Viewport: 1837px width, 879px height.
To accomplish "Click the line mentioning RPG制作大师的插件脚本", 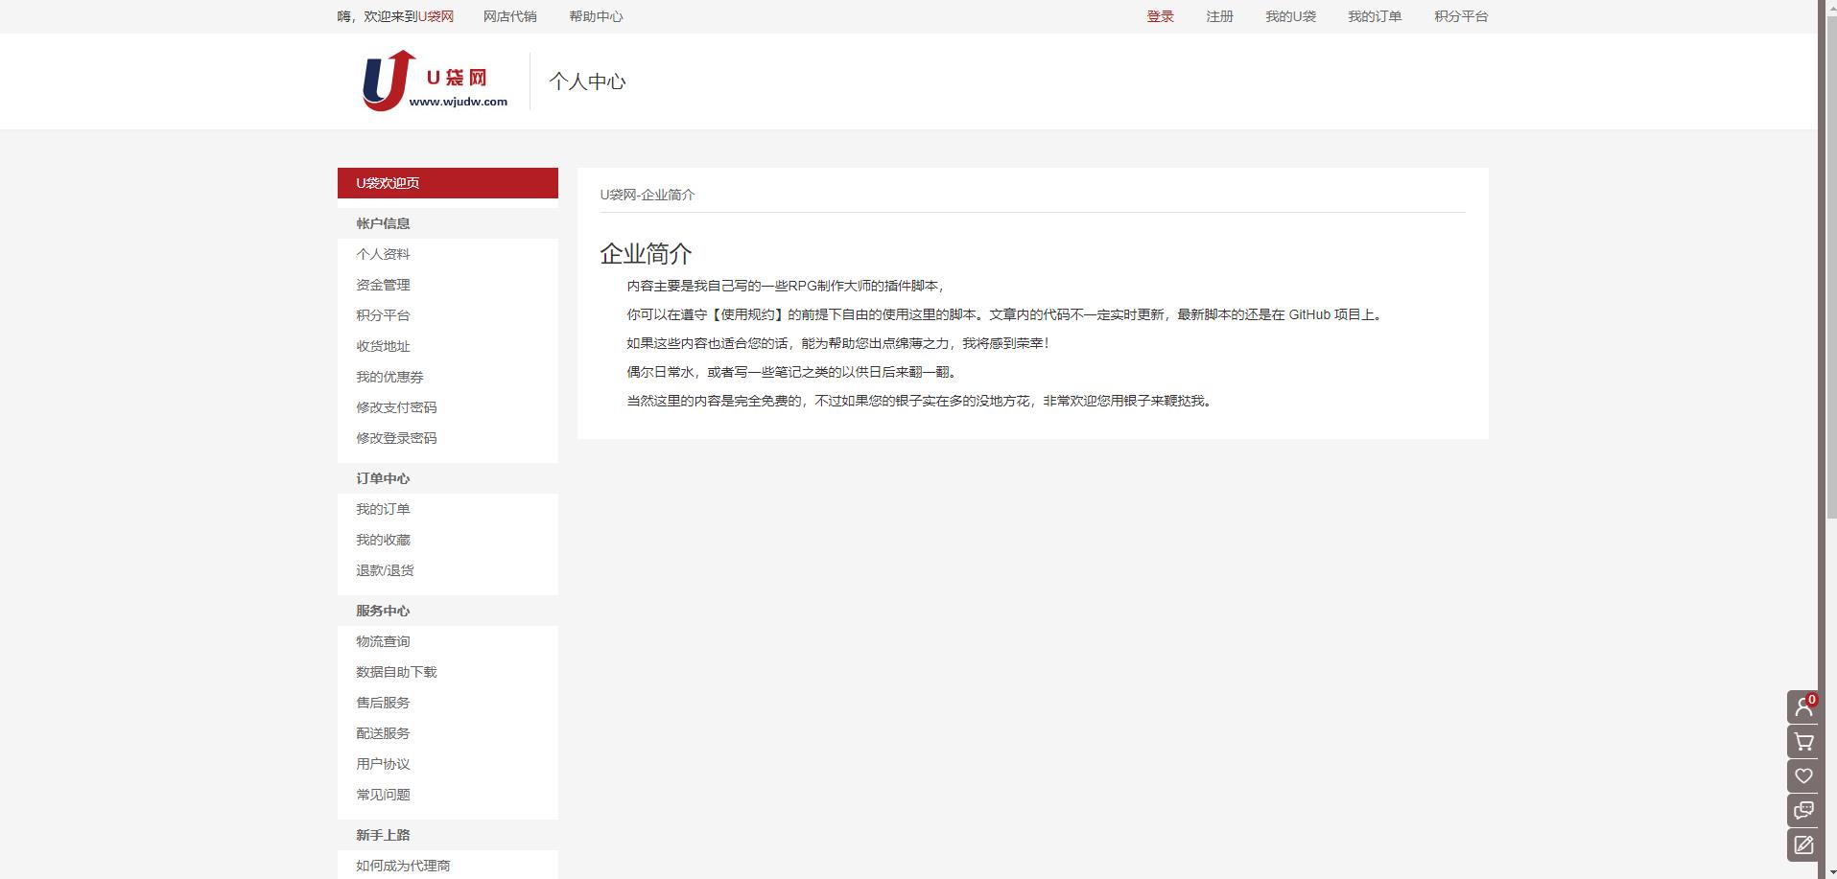I will (786, 286).
